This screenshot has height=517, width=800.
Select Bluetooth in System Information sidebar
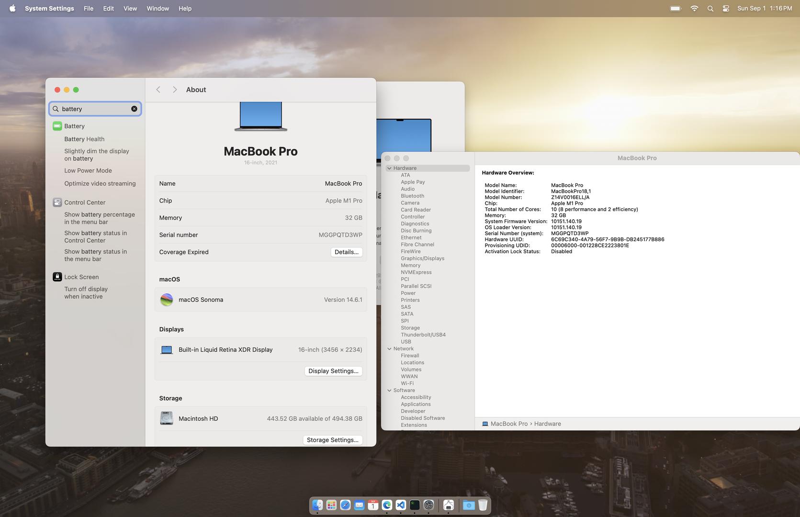point(412,196)
